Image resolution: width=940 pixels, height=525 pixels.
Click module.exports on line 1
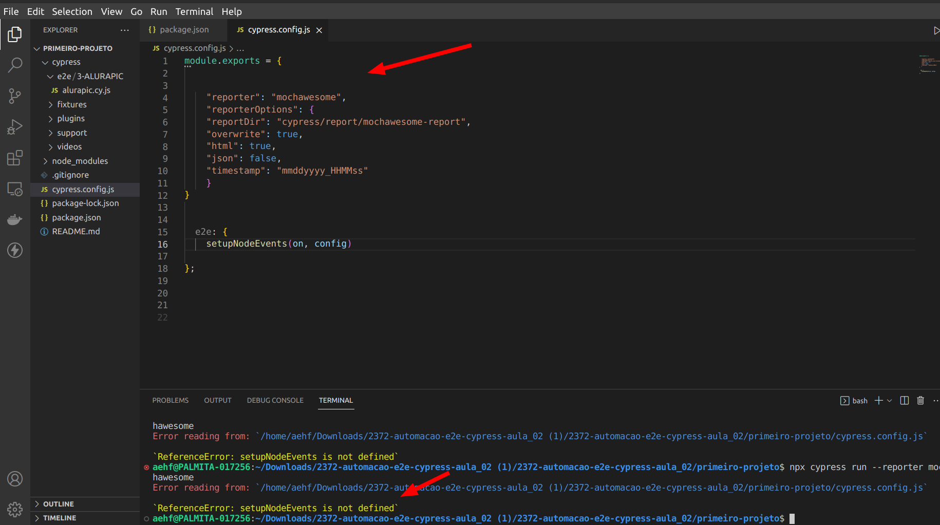click(x=222, y=61)
